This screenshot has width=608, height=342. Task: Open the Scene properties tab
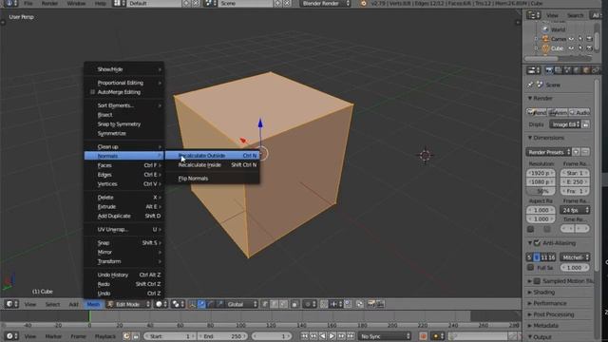[567, 70]
